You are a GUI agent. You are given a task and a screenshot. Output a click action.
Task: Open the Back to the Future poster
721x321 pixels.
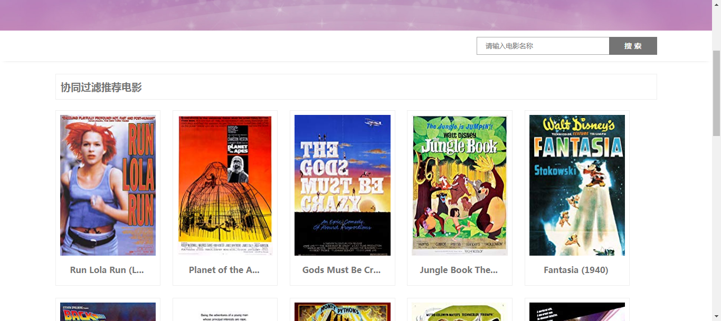click(x=108, y=312)
